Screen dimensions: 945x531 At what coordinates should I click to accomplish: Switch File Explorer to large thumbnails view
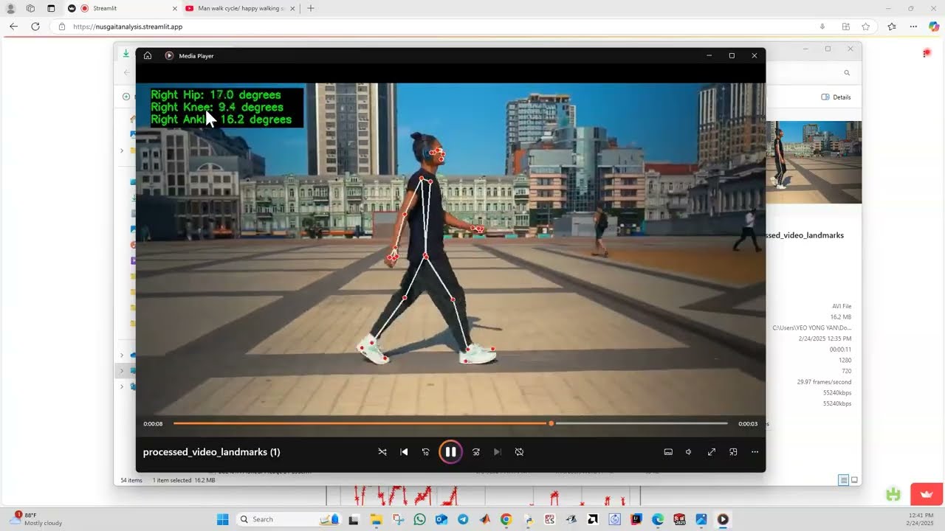[x=854, y=480]
